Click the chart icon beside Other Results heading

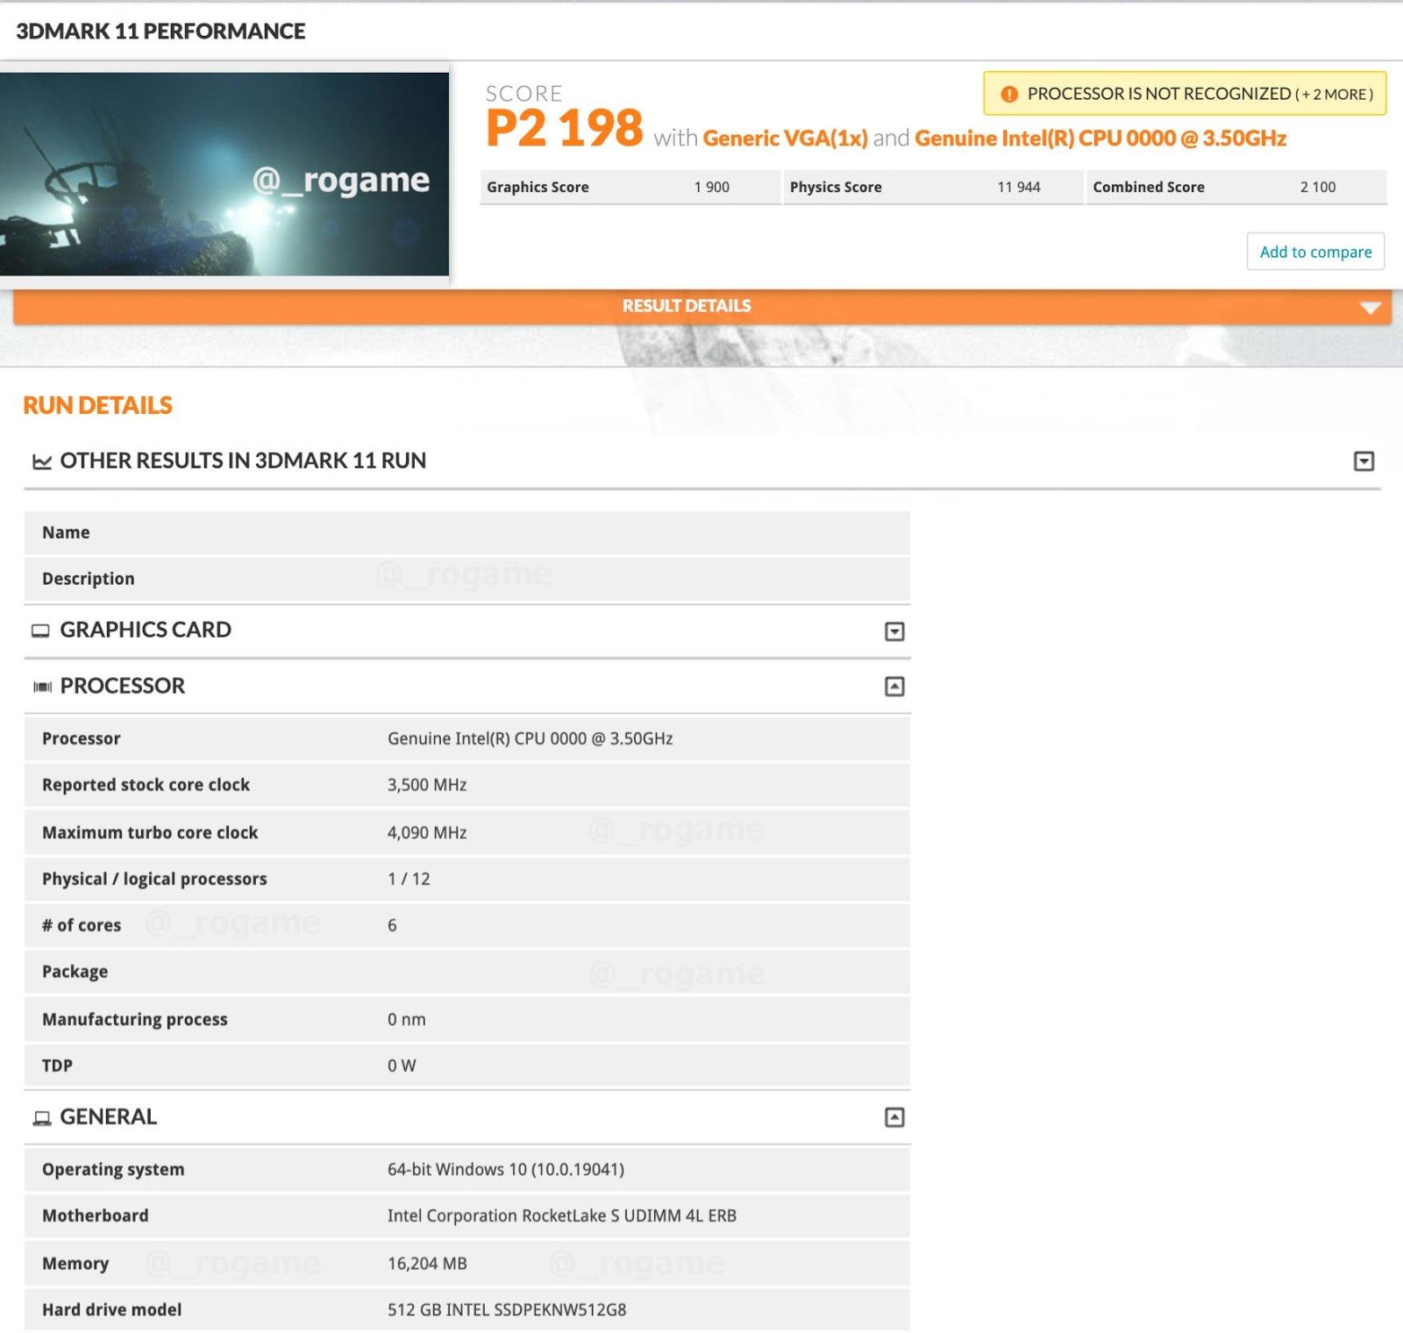[41, 461]
